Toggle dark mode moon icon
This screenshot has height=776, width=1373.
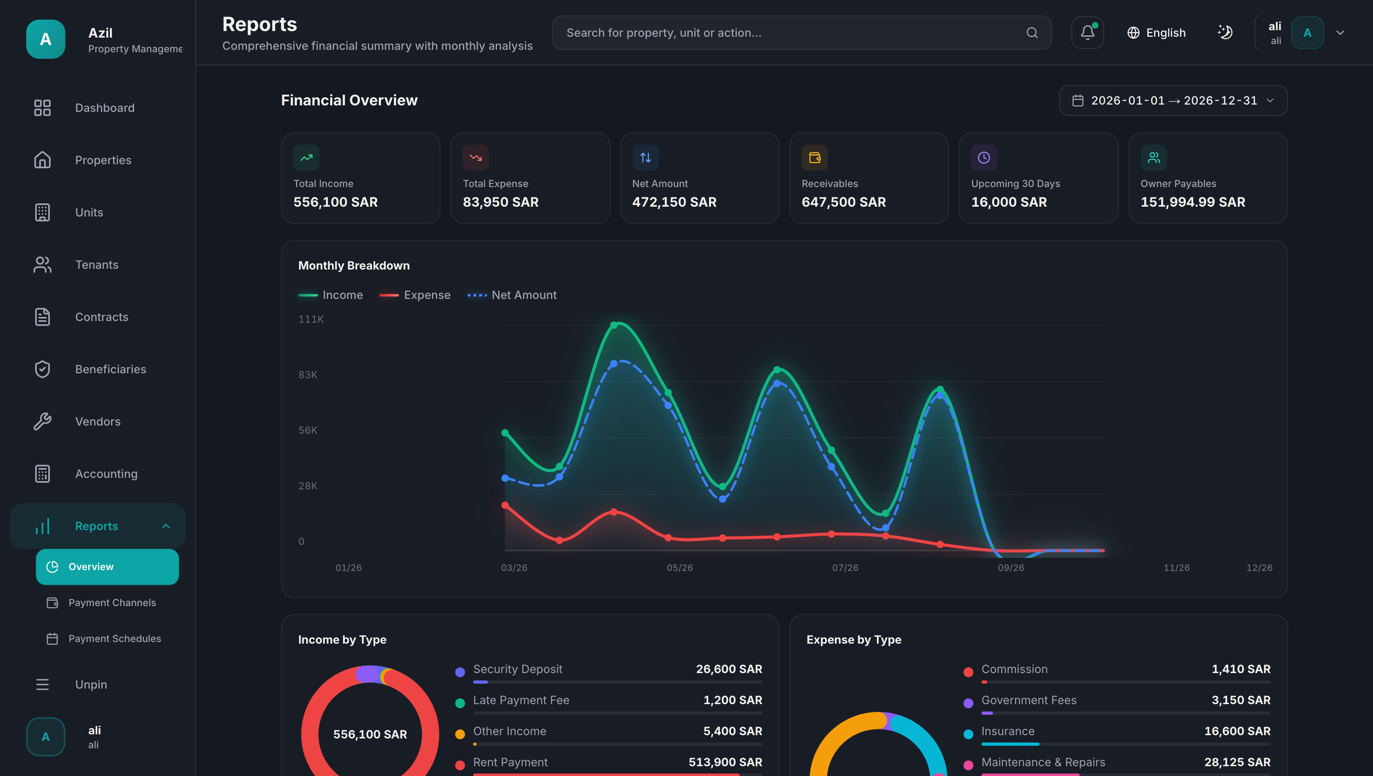point(1225,33)
